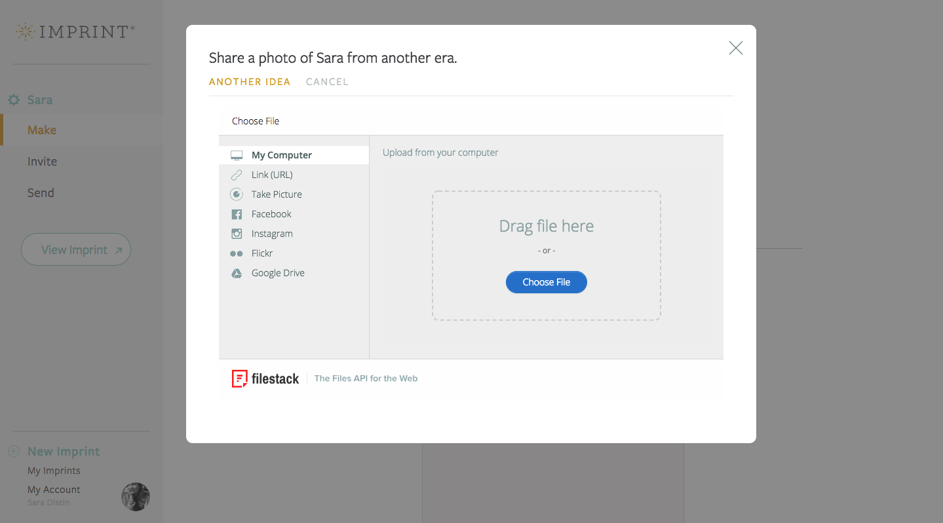Select My Computer upload source
The width and height of the screenshot is (943, 523).
pyautogui.click(x=294, y=155)
